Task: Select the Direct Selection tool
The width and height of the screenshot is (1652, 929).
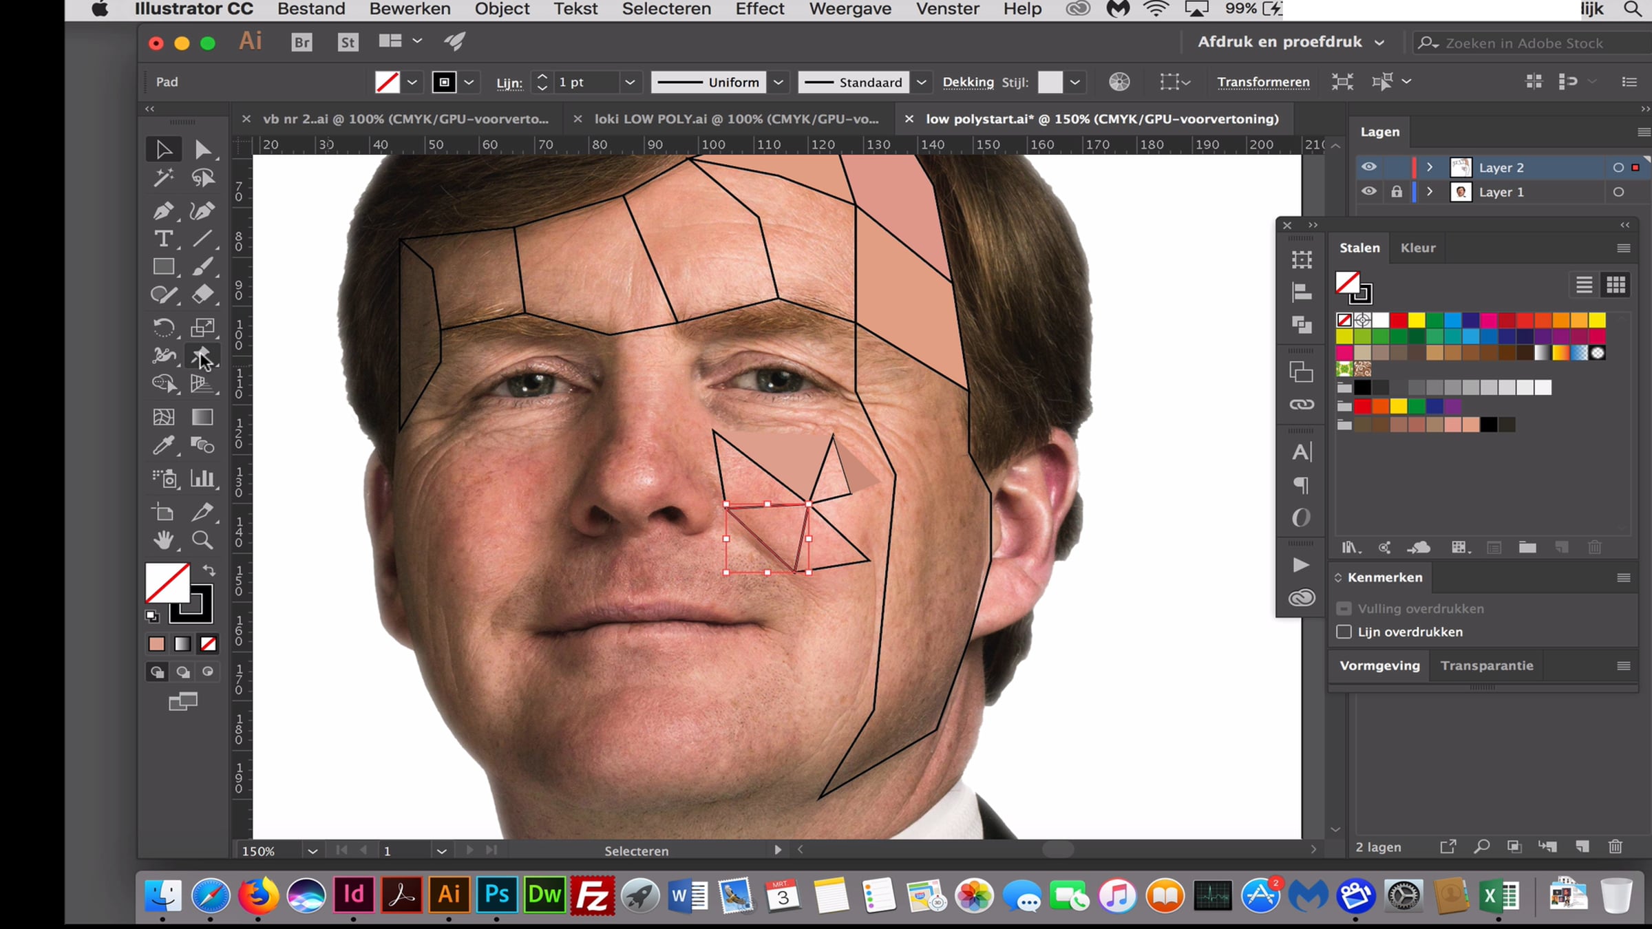Action: (203, 149)
